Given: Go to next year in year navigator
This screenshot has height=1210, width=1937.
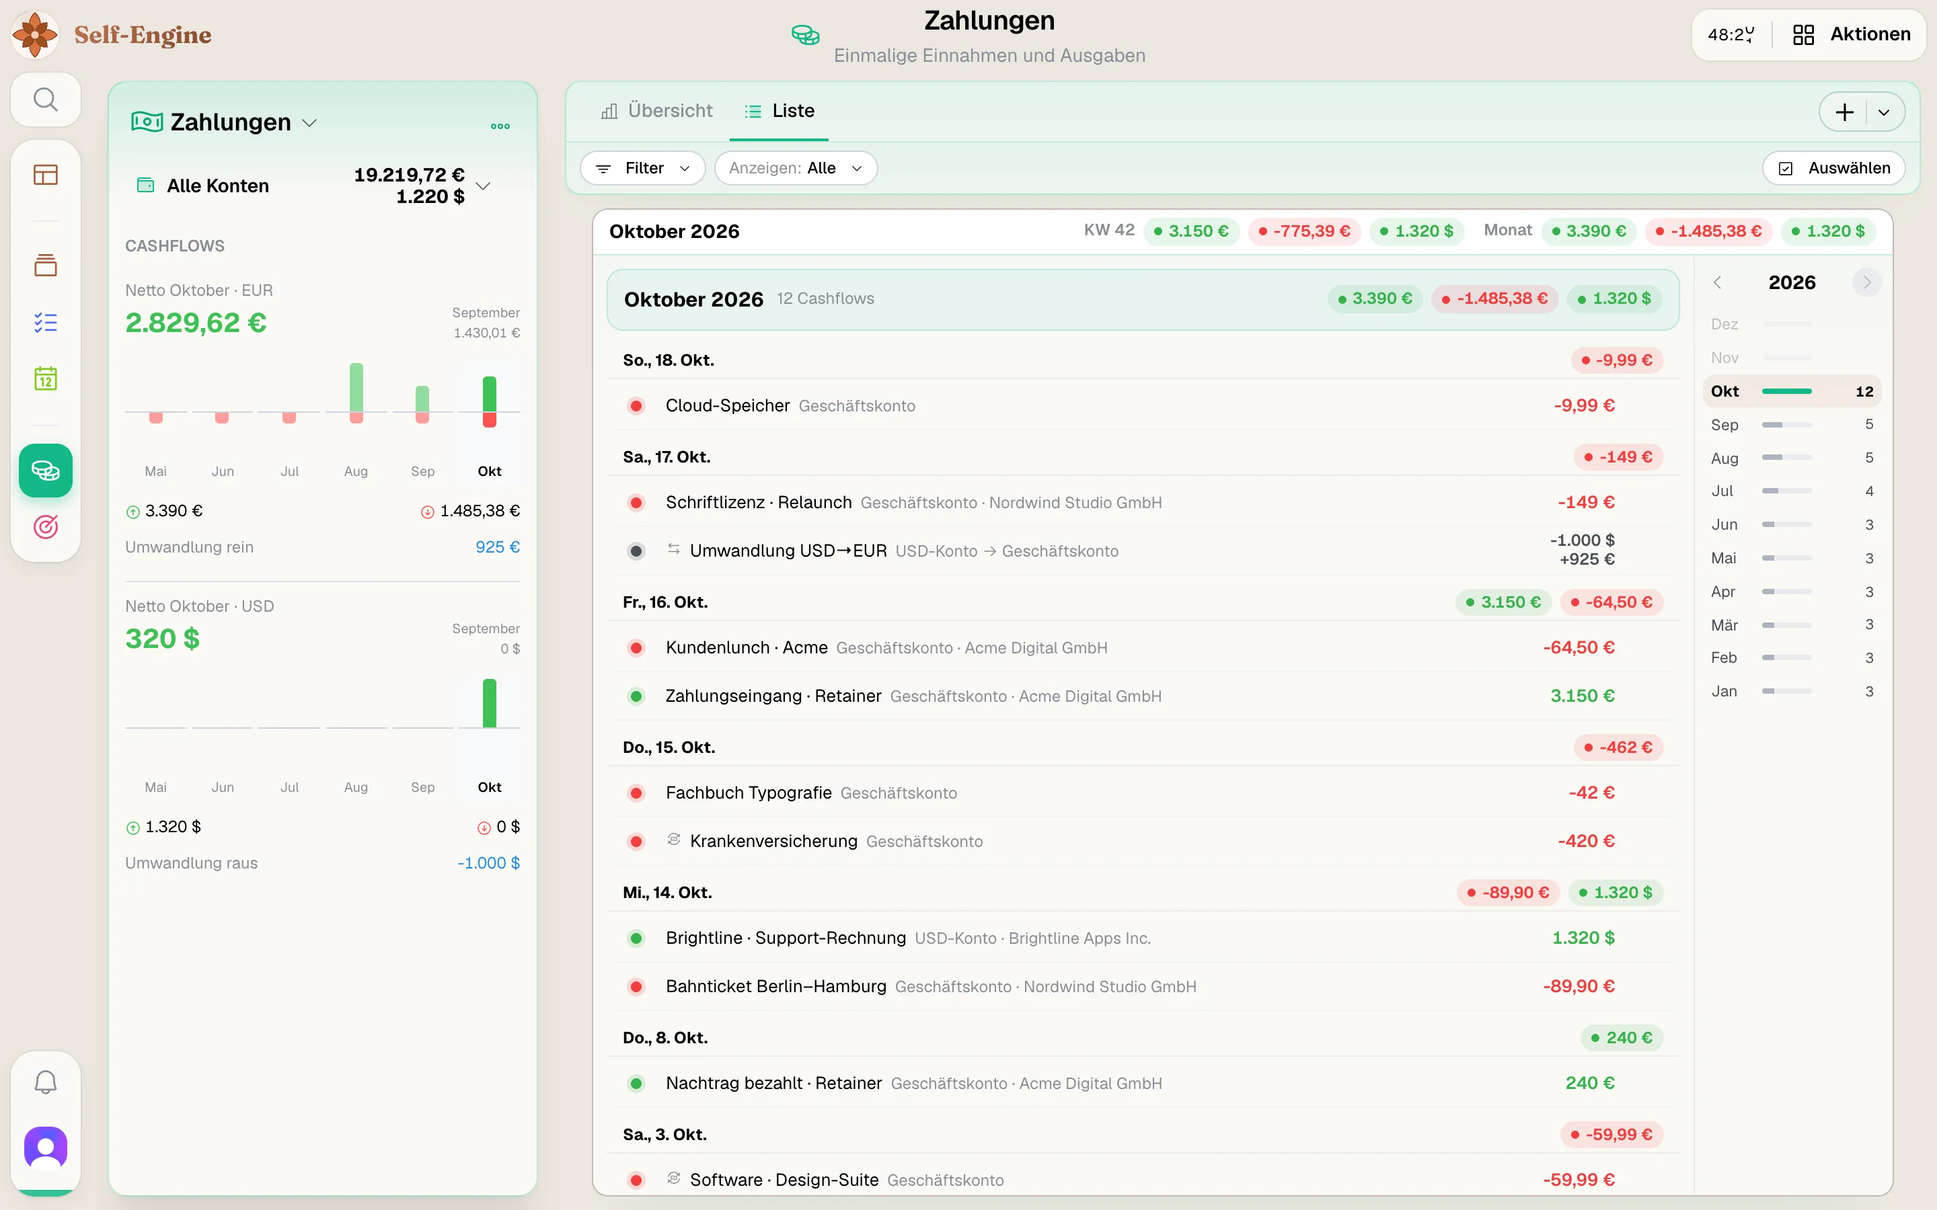Looking at the screenshot, I should 1867,282.
